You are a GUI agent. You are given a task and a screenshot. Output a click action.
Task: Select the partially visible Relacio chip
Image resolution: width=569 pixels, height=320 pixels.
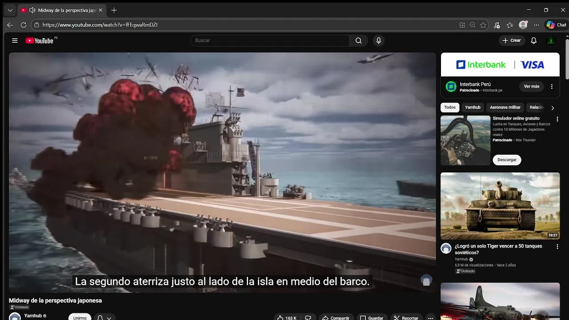point(537,108)
